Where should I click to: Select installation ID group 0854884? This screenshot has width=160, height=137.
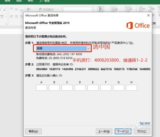pos(42,69)
